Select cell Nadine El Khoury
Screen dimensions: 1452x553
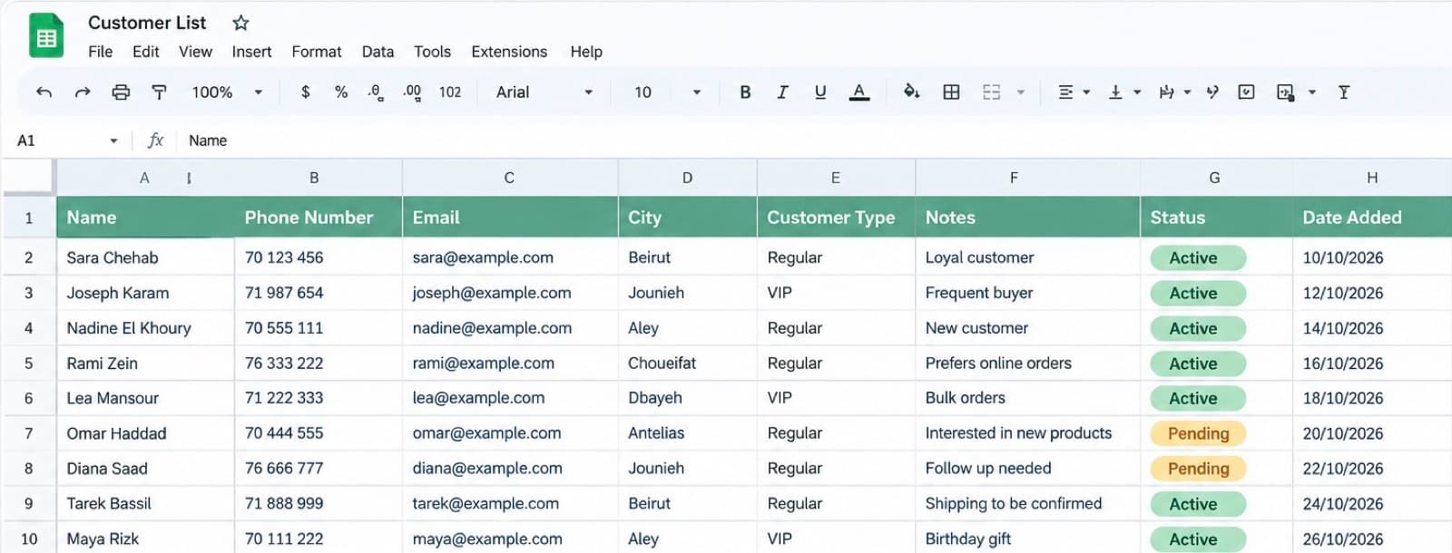click(145, 328)
